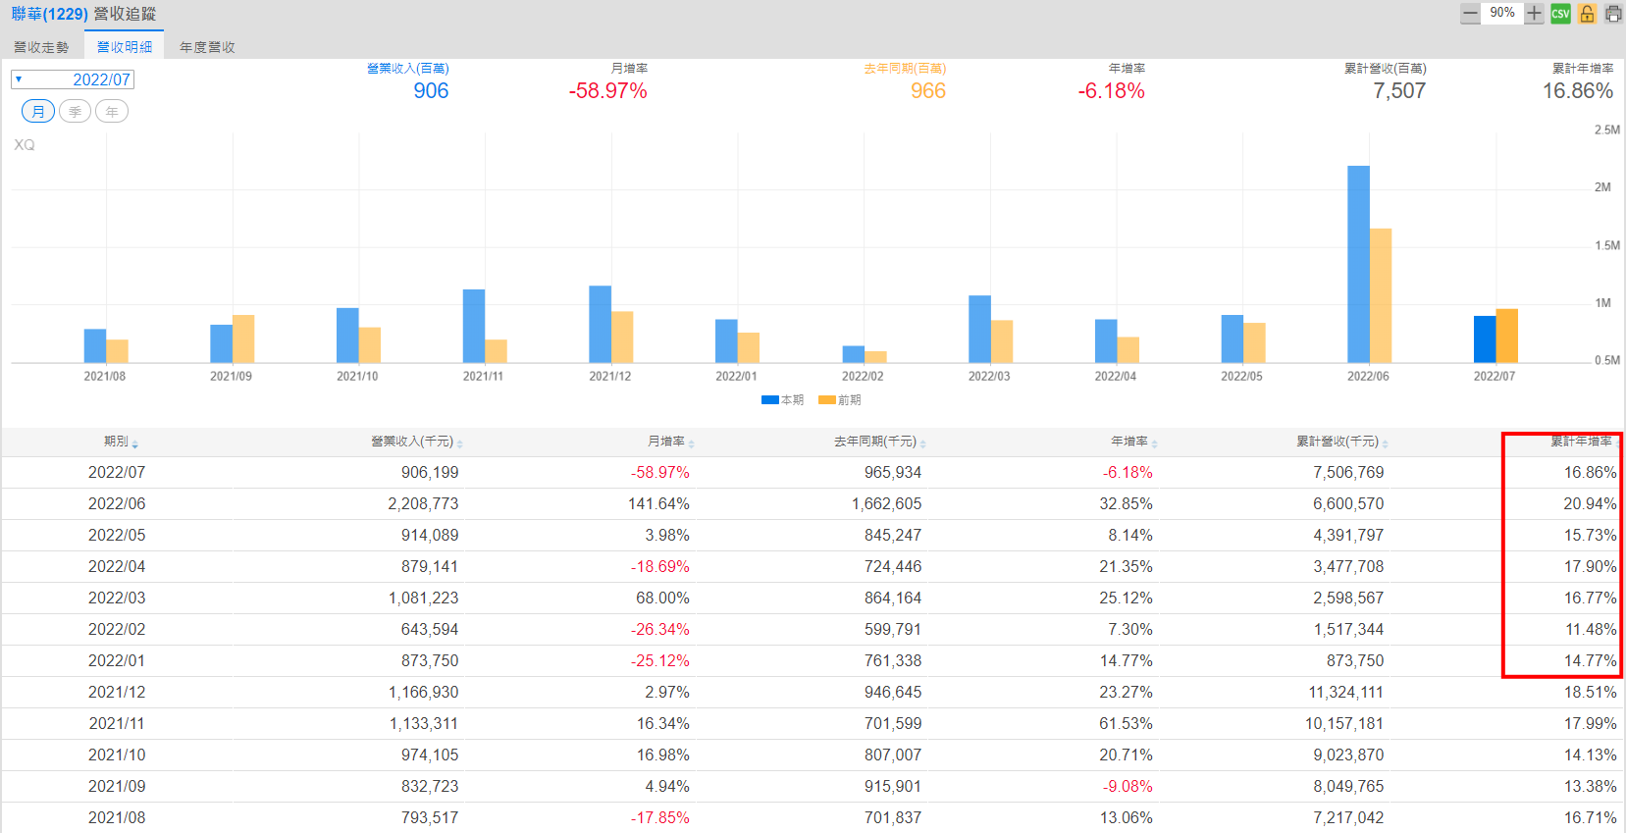Click the 7,507 累計營收 summary value

click(1399, 91)
